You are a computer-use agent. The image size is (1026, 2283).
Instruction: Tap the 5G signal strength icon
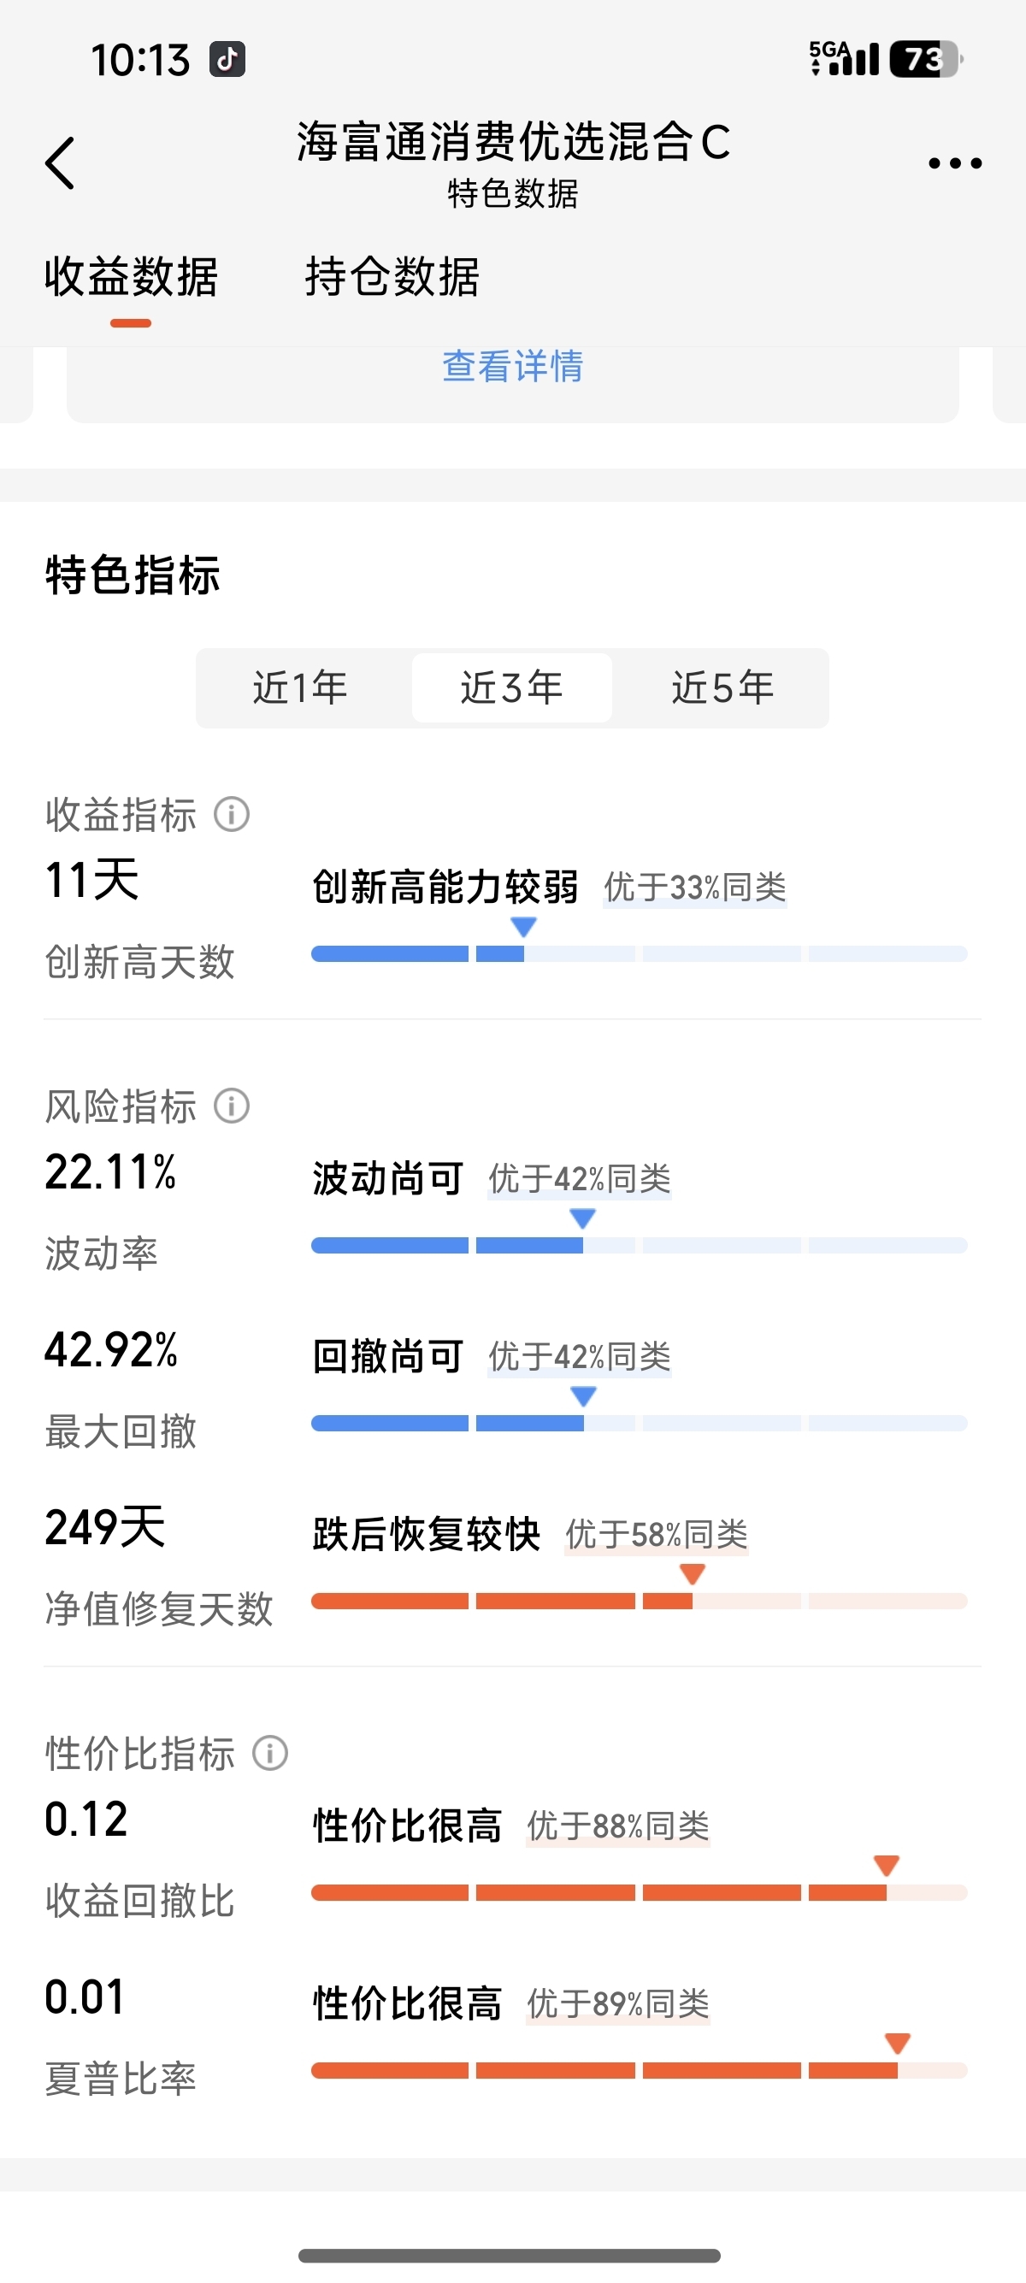(844, 58)
